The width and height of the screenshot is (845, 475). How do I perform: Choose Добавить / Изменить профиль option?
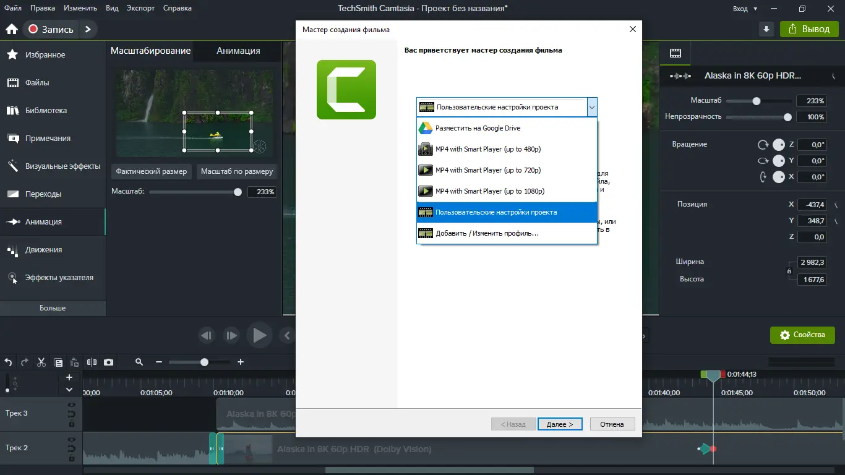point(507,233)
